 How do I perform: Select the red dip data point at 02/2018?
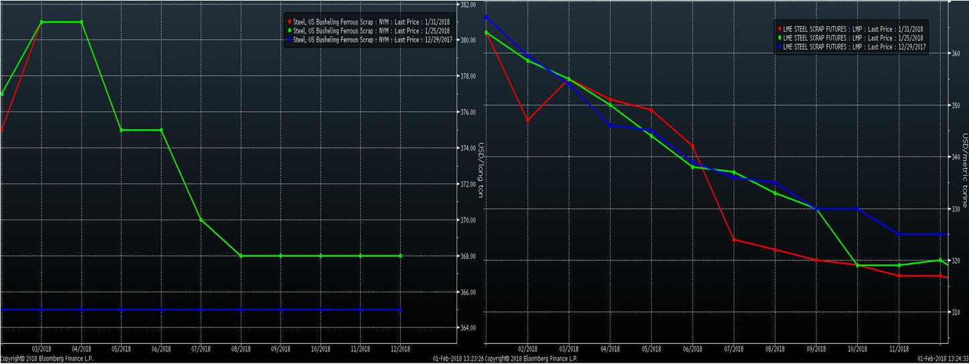(x=528, y=120)
